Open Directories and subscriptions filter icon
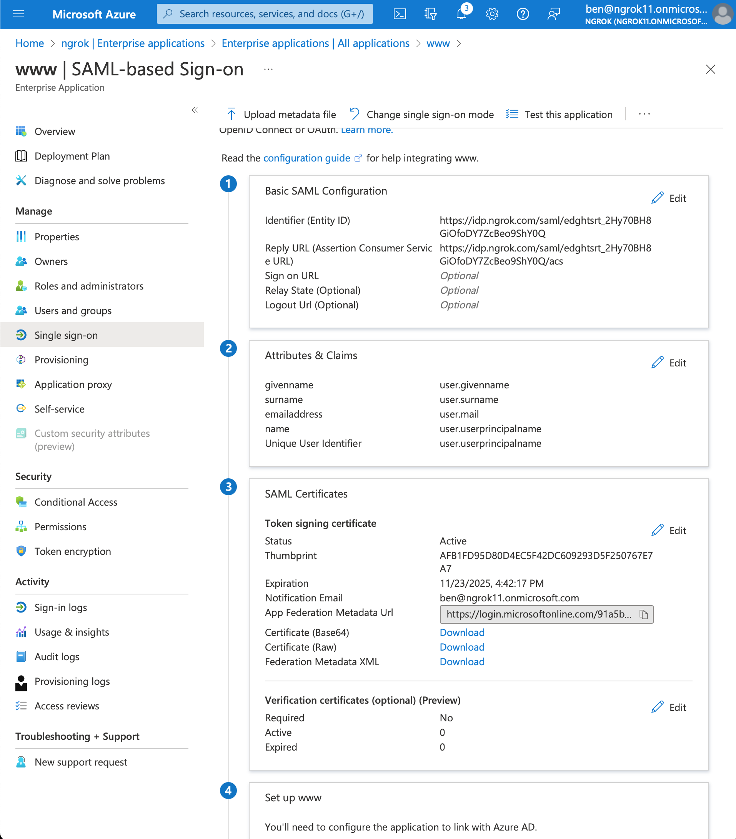Viewport: 736px width, 839px height. coord(430,14)
